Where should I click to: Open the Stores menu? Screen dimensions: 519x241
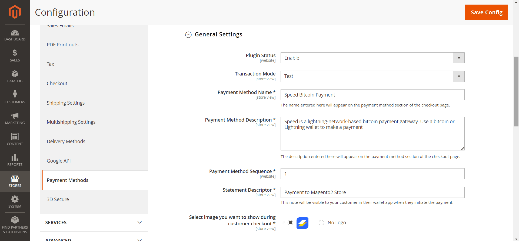15,181
